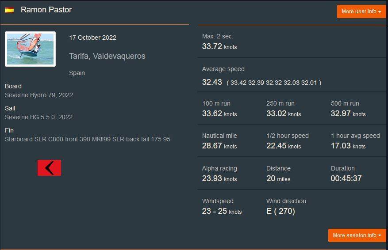Image resolution: width=388 pixels, height=250 pixels.
Task: Open the windsurfing session photo thumbnail
Action: point(30,49)
